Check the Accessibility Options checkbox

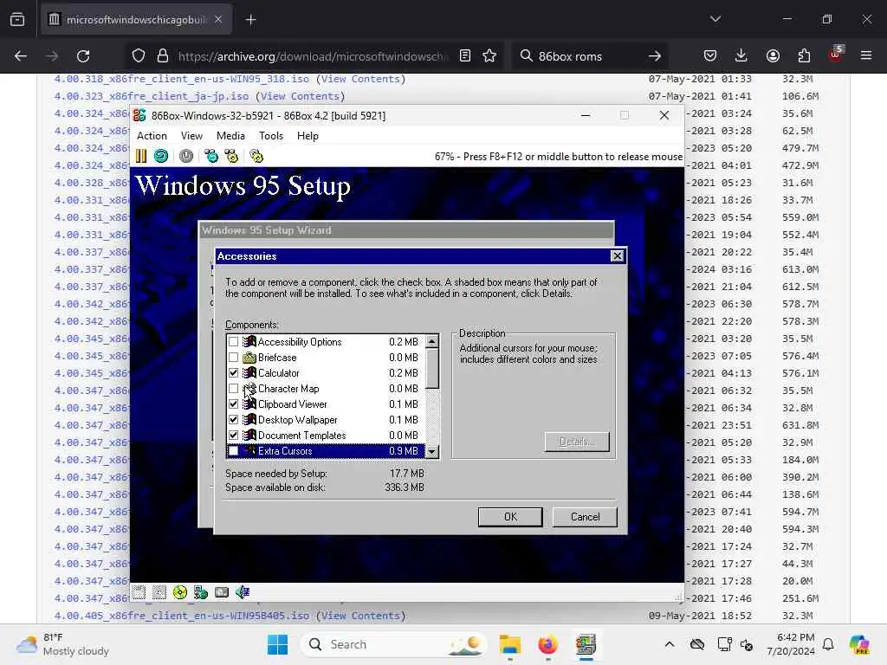click(233, 341)
